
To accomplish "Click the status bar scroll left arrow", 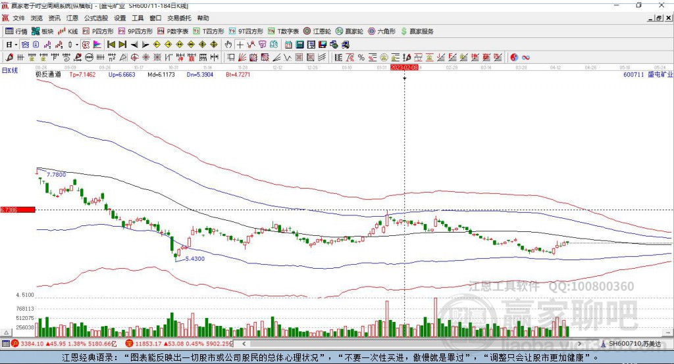I will pyautogui.click(x=244, y=344).
